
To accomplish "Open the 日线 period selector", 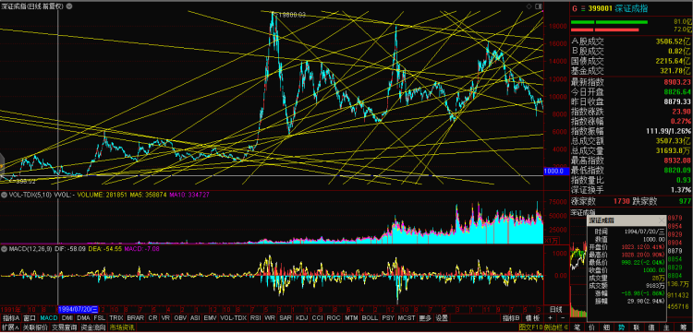I will (x=555, y=309).
